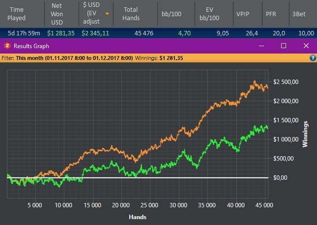Maximize the Results Graph window
The height and width of the screenshot is (225, 317).
click(284, 46)
